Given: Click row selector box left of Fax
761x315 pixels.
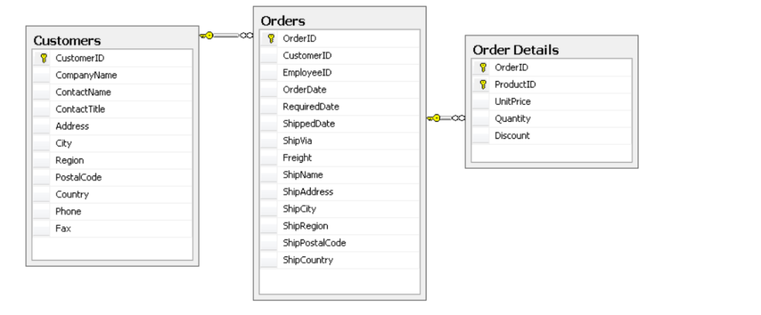Looking at the screenshot, I should (42, 228).
